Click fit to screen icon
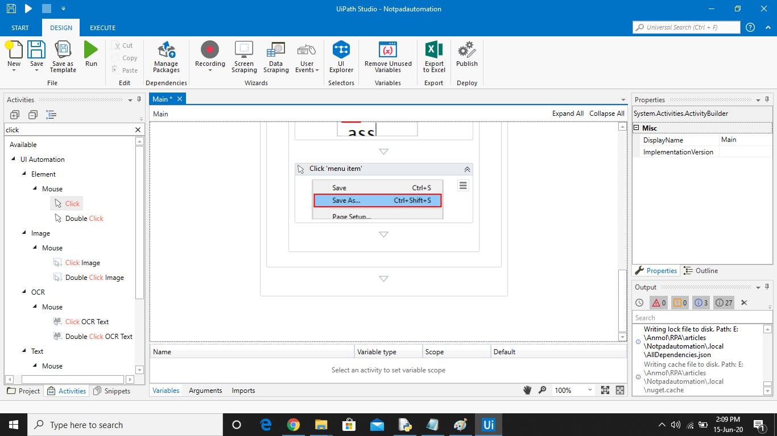This screenshot has width=777, height=436. [x=605, y=390]
